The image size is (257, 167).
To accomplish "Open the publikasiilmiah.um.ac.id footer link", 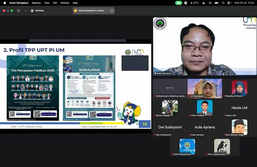I will [99, 127].
